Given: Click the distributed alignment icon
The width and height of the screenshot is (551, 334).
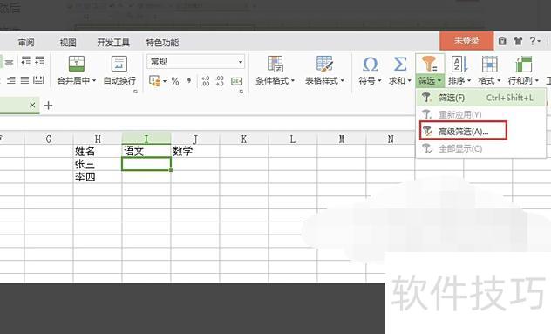Looking at the screenshot, I should (x=38, y=80).
